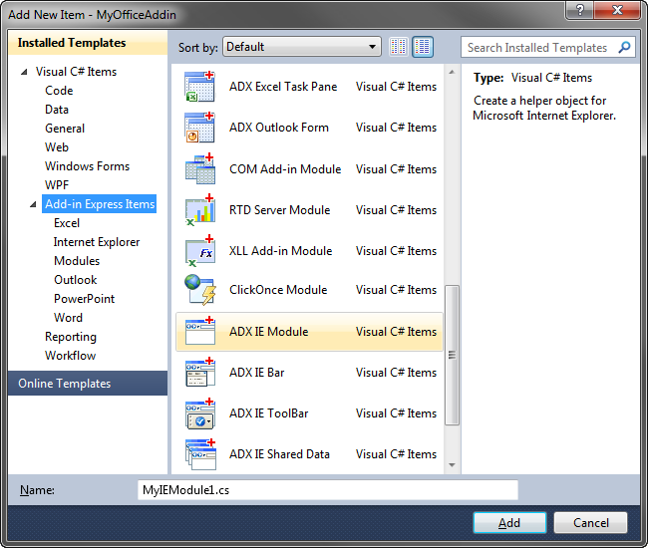Click the ADX IE Shared Data icon
The height and width of the screenshot is (548, 648).
click(200, 454)
